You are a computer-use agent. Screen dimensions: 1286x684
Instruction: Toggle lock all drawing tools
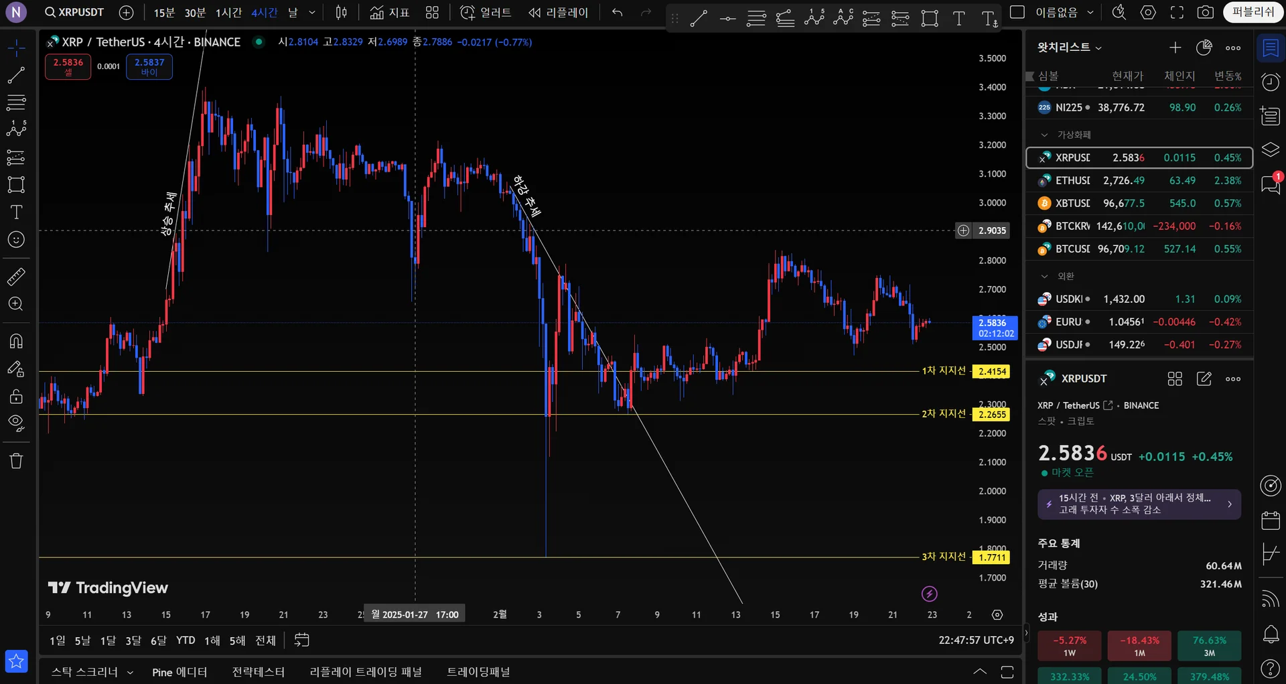[x=16, y=396]
